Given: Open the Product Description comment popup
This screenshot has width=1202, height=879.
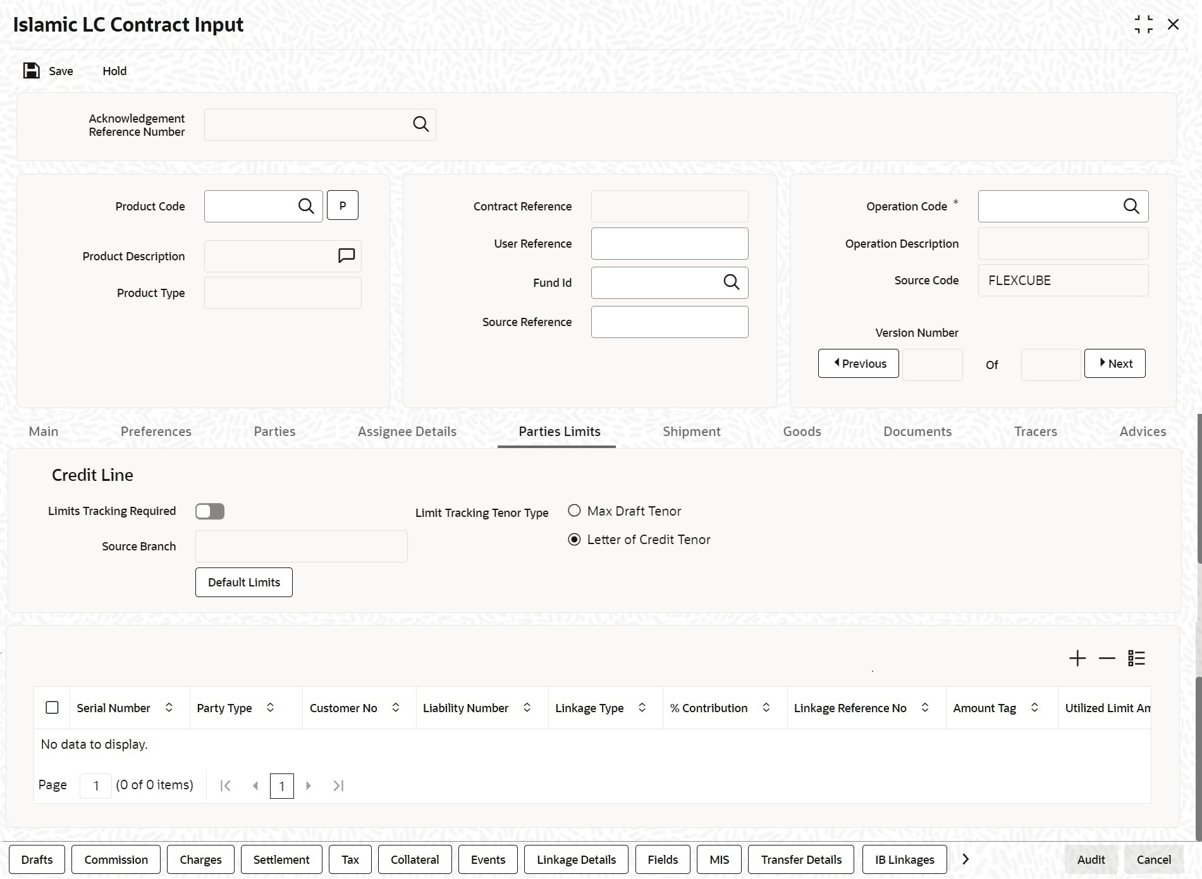Looking at the screenshot, I should [x=346, y=255].
